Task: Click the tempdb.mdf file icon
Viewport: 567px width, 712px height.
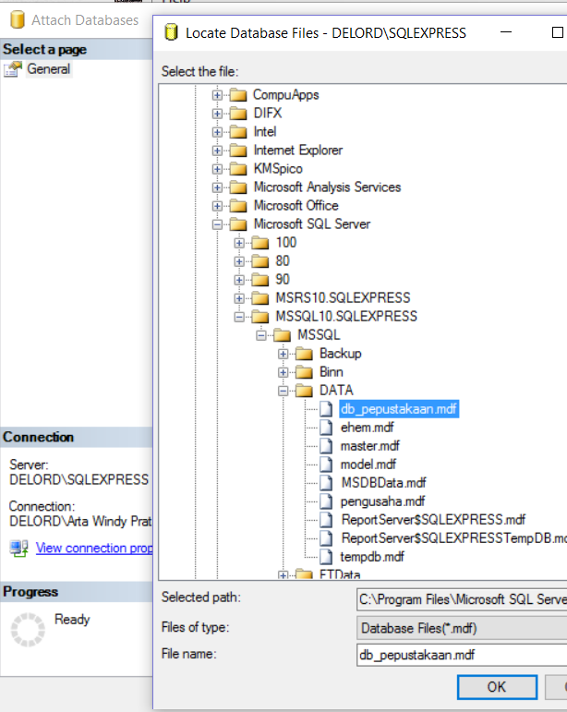Action: [326, 557]
